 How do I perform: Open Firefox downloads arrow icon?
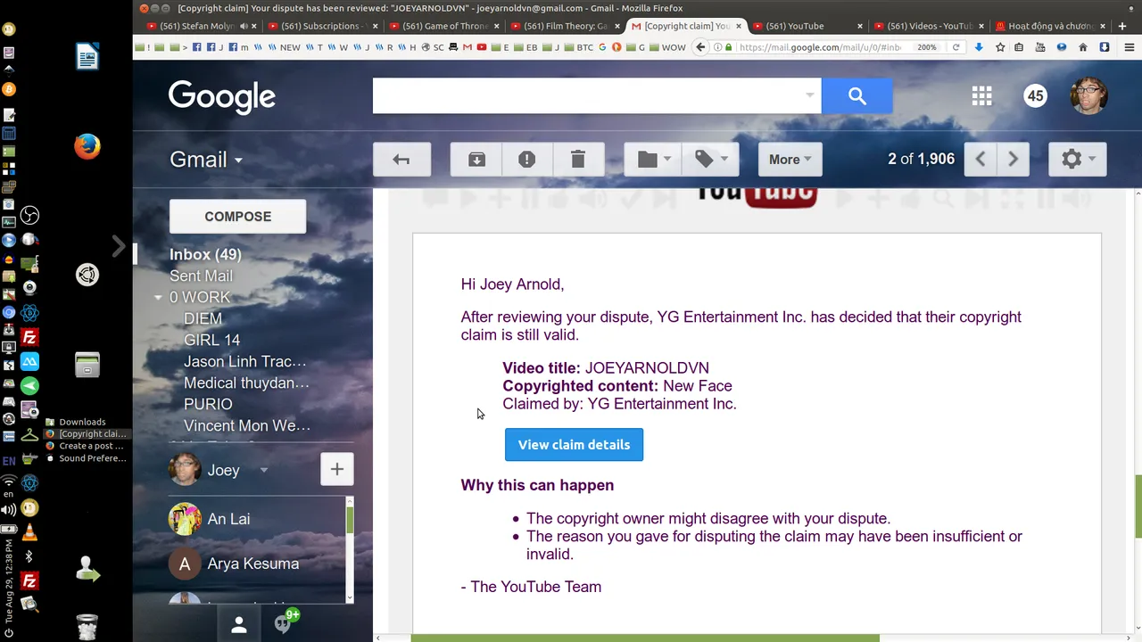[979, 47]
